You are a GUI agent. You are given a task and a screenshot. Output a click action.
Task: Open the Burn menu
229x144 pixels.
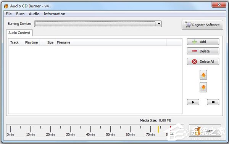tap(20, 14)
